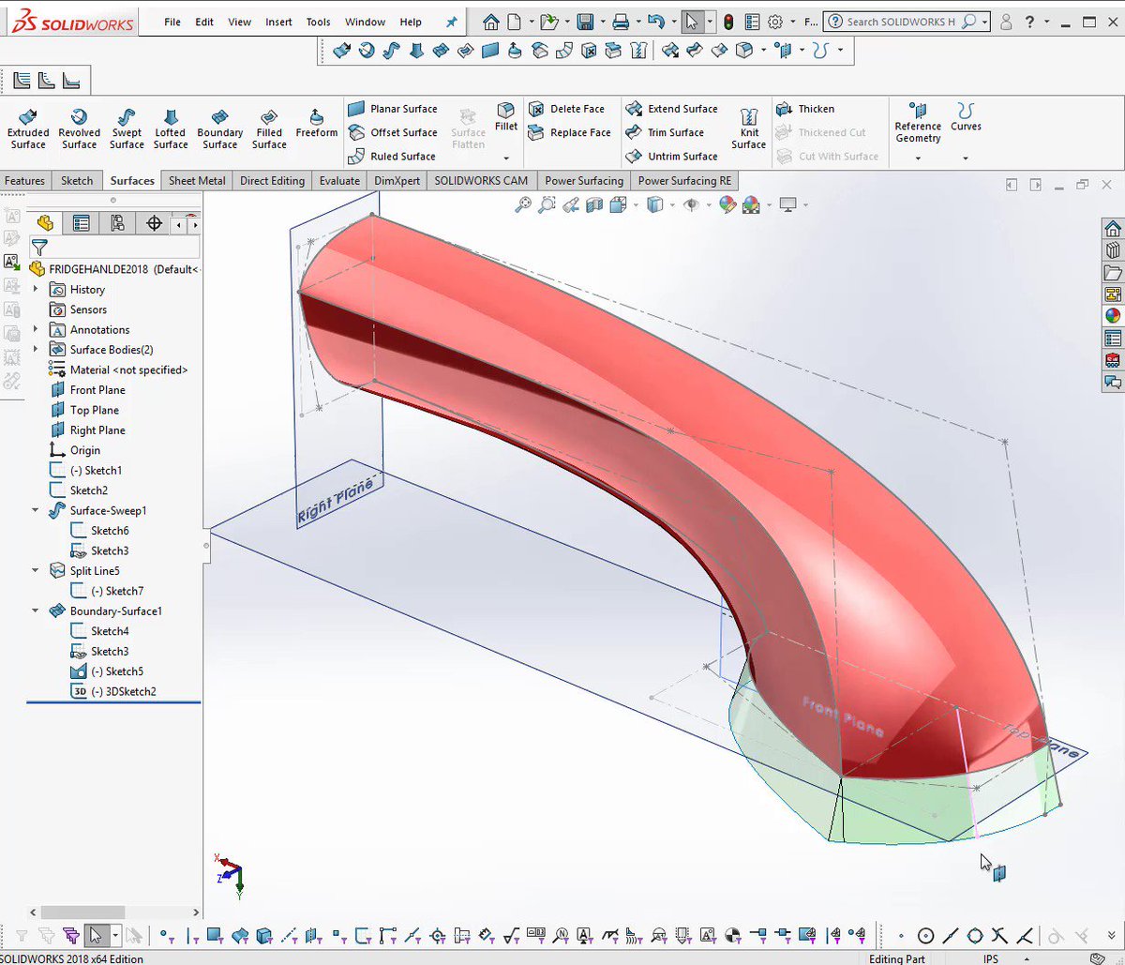Open the Edit Appearance color tool
Screen dimensions: 1125x965
pos(727,204)
